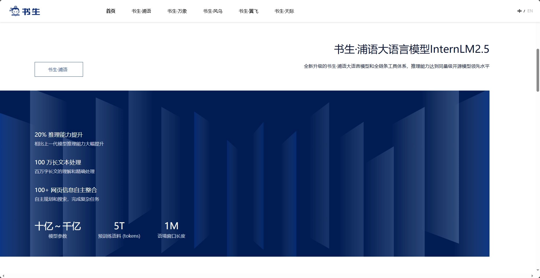Click the 十亿~千亿 model parameters stat
The image size is (540, 278).
[58, 226]
